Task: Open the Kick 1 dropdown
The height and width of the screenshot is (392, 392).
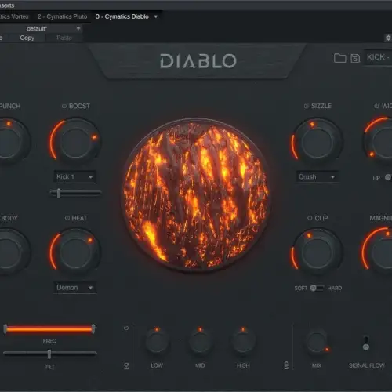Action: [x=74, y=177]
